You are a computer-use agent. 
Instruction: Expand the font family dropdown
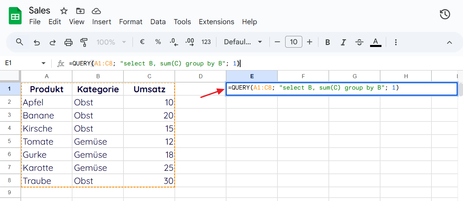243,42
